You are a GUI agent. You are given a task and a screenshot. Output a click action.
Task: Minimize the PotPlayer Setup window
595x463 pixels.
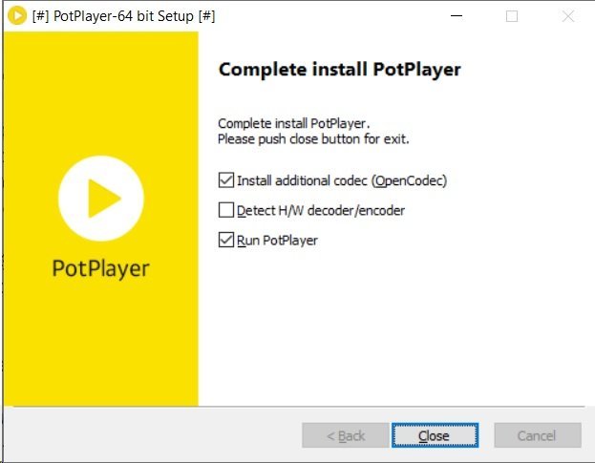[x=455, y=16]
